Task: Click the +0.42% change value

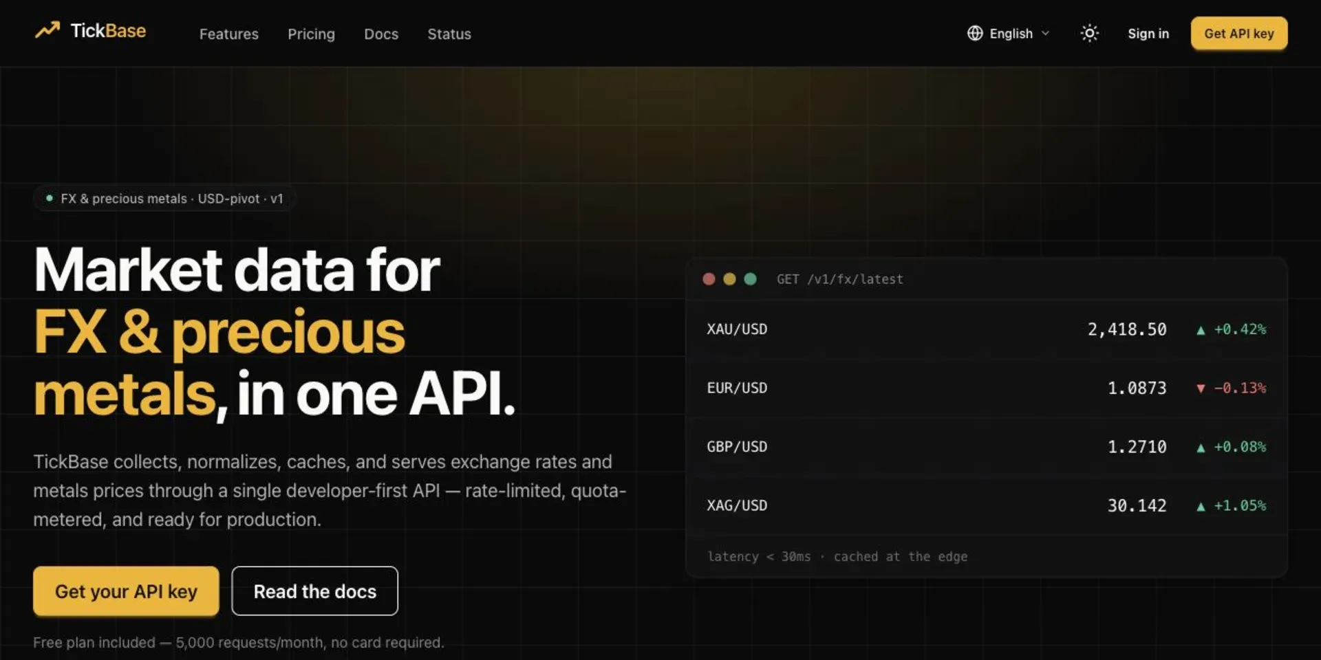Action: 1240,329
